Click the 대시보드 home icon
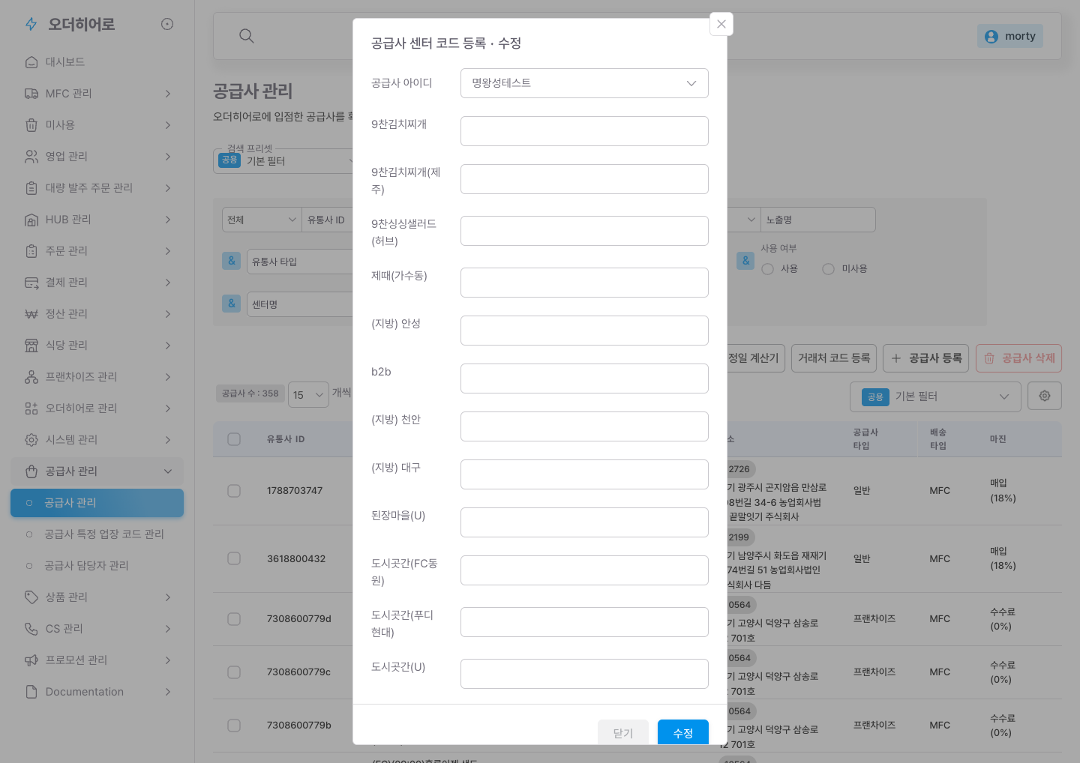1080x763 pixels. pyautogui.click(x=31, y=62)
